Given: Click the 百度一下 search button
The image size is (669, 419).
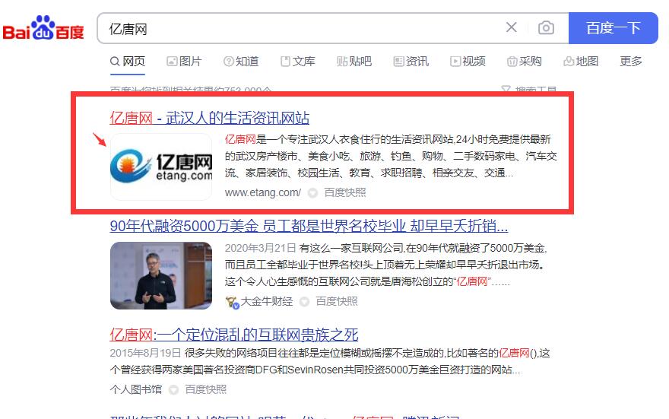Looking at the screenshot, I should point(613,28).
